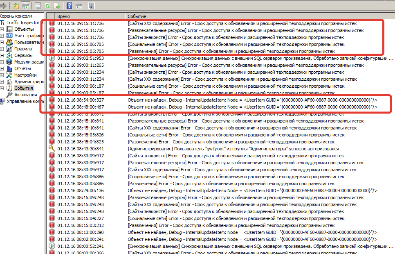Click the Отчеты bar chart icon
Image resolution: width=395 pixels, height=254 pixels.
(x=9, y=68)
